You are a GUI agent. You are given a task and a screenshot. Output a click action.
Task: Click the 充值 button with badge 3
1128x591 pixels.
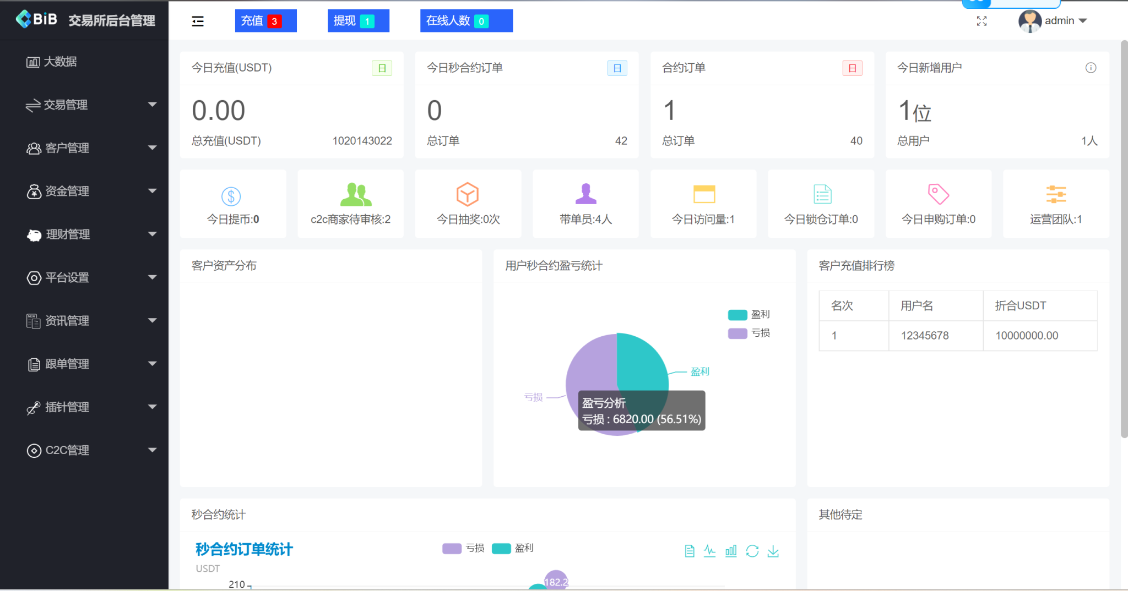click(x=265, y=20)
